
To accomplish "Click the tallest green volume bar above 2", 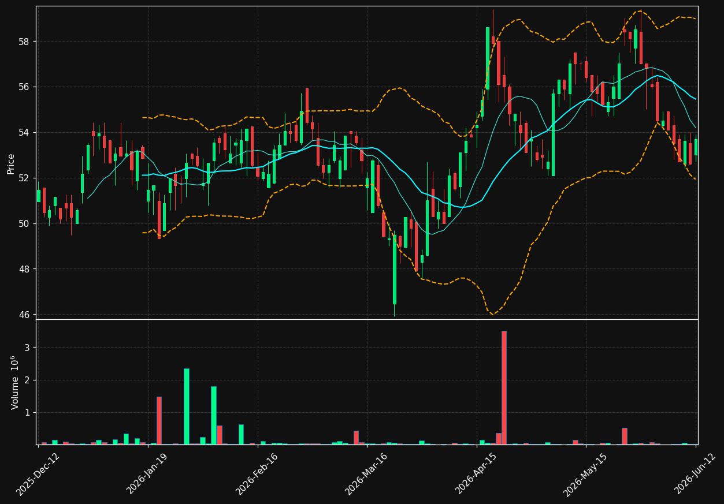I will pyautogui.click(x=187, y=406).
